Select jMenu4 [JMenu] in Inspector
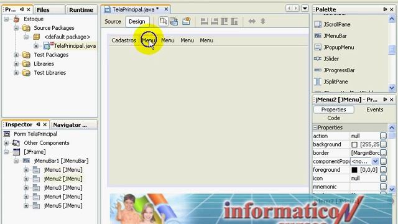398x224 pixels. pos(63,197)
